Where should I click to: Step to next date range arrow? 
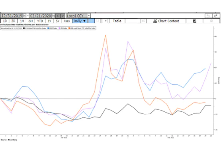[x=63, y=16]
